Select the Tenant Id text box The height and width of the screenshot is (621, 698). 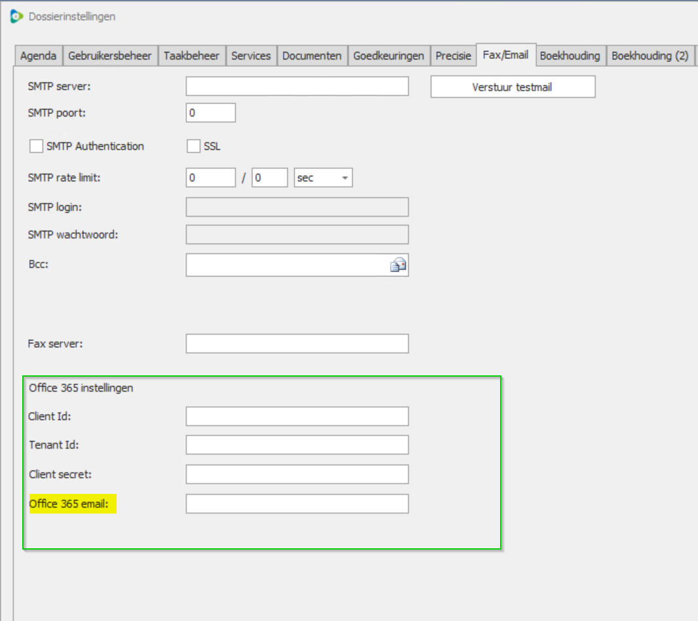[x=297, y=445]
